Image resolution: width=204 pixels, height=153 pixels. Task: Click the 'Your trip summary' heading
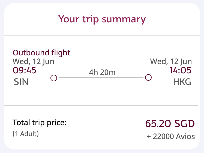click(x=102, y=19)
